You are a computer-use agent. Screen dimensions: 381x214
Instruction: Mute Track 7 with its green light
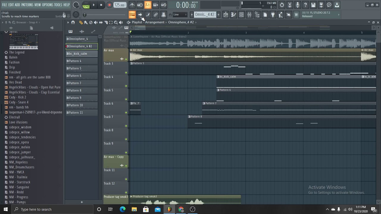point(126,126)
